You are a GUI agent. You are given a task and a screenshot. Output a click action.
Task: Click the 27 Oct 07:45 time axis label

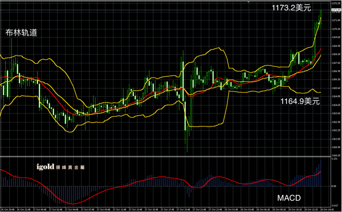(88, 209)
